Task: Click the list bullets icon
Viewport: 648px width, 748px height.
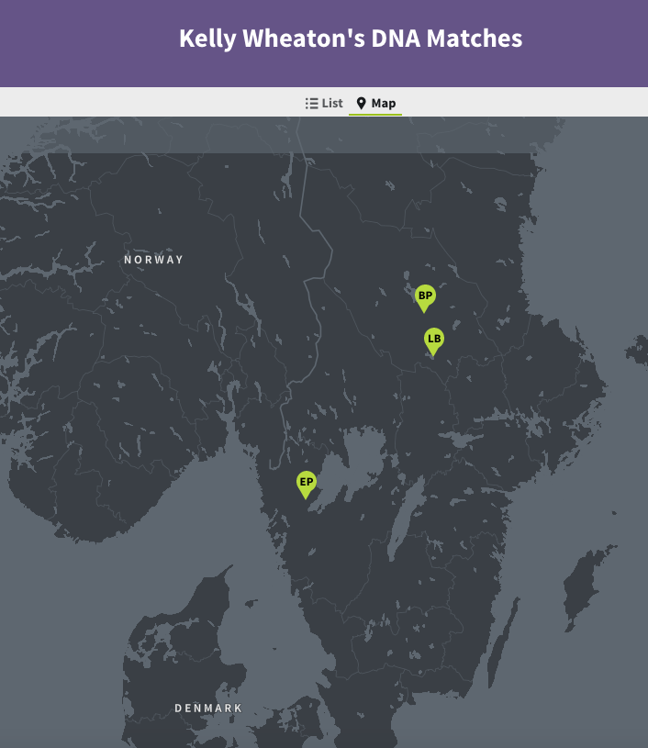Action: tap(311, 104)
